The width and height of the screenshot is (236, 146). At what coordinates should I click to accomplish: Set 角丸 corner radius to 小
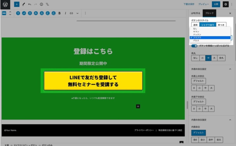tap(202, 58)
